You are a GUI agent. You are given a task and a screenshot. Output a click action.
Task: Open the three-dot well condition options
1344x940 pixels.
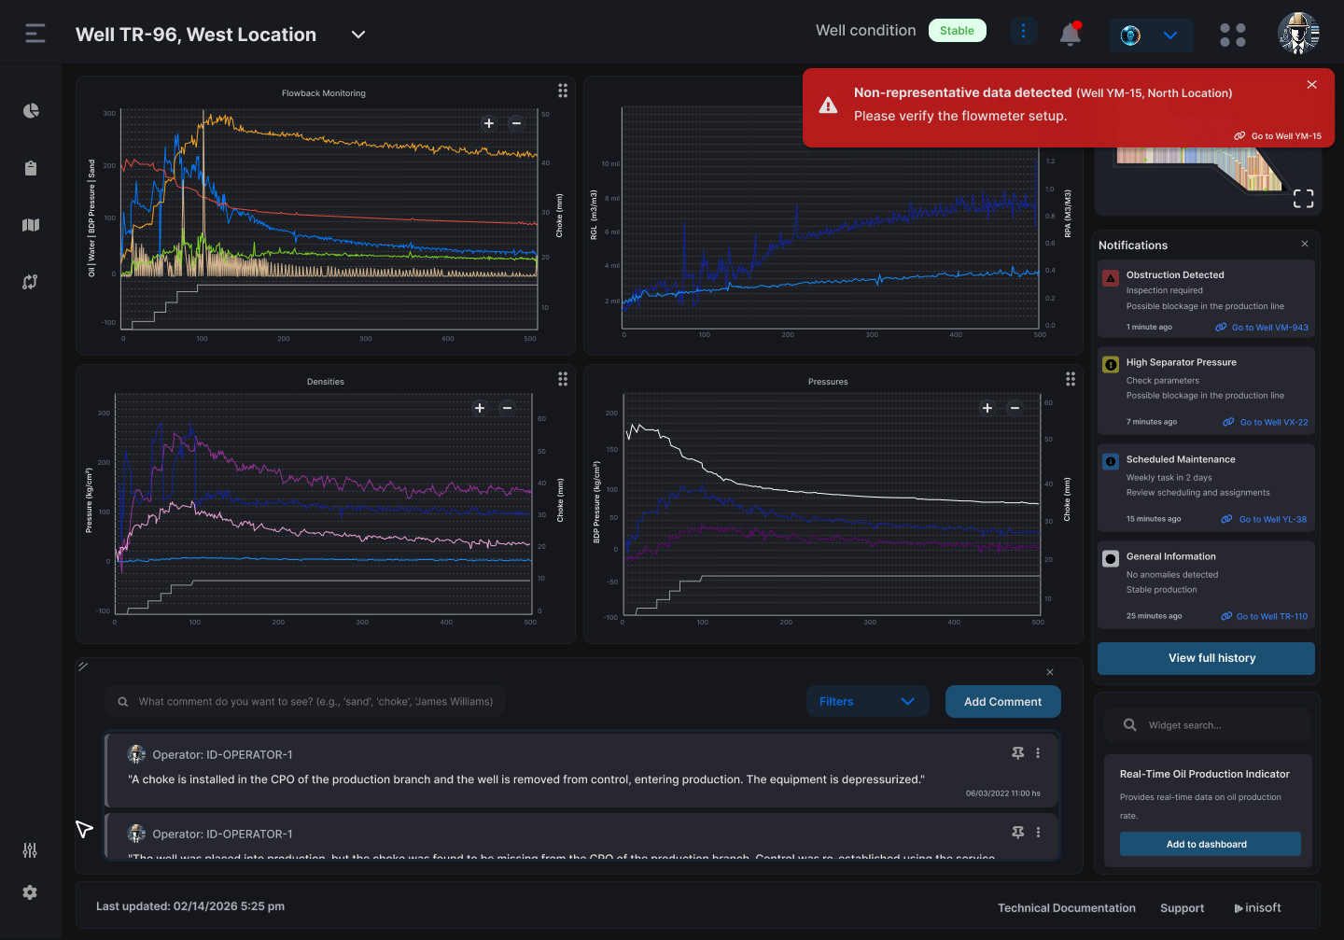click(x=1023, y=31)
